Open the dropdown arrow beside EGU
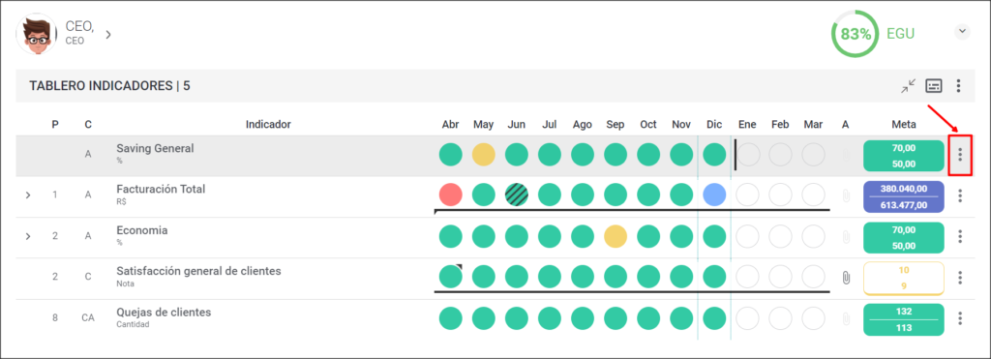The height and width of the screenshot is (359, 991). [962, 31]
